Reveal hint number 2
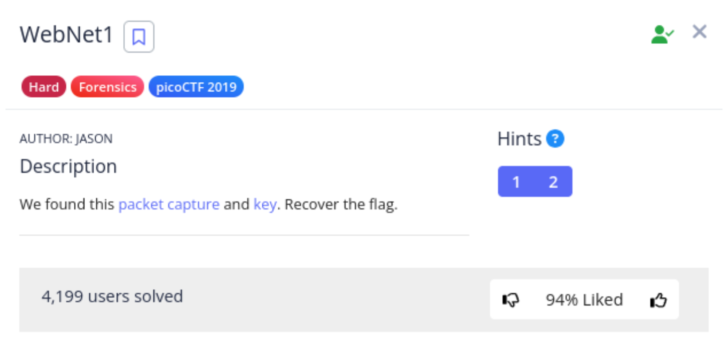The width and height of the screenshot is (727, 339). 553,182
